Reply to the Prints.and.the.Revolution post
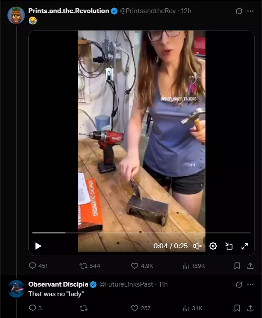 [38, 266]
